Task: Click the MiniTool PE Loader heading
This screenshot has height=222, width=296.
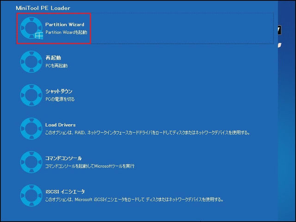Action: point(43,8)
